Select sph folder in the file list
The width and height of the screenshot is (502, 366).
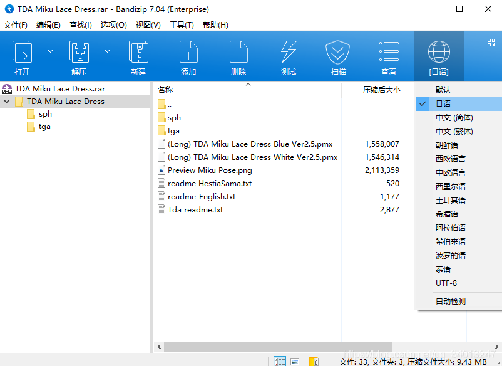click(x=170, y=118)
